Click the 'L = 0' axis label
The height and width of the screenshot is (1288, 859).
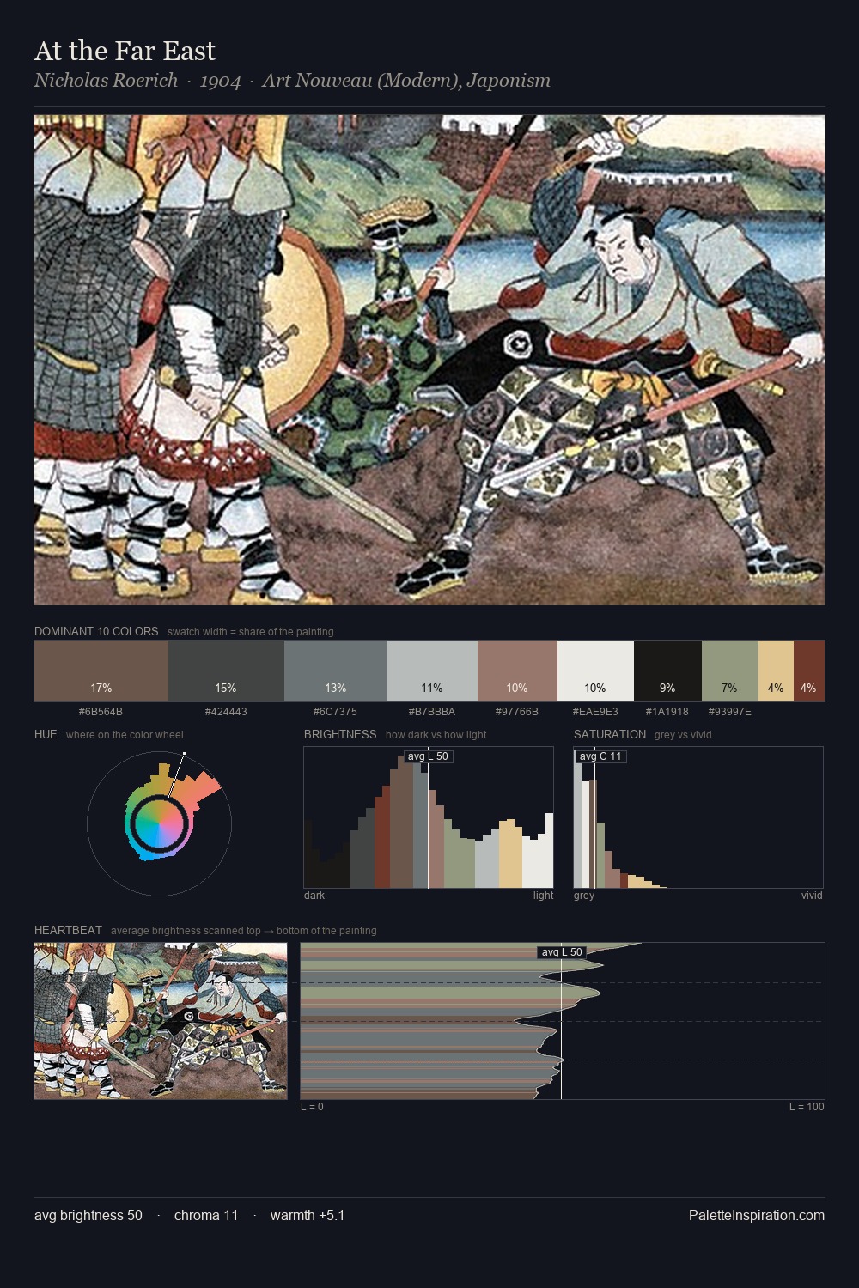pyautogui.click(x=312, y=1106)
